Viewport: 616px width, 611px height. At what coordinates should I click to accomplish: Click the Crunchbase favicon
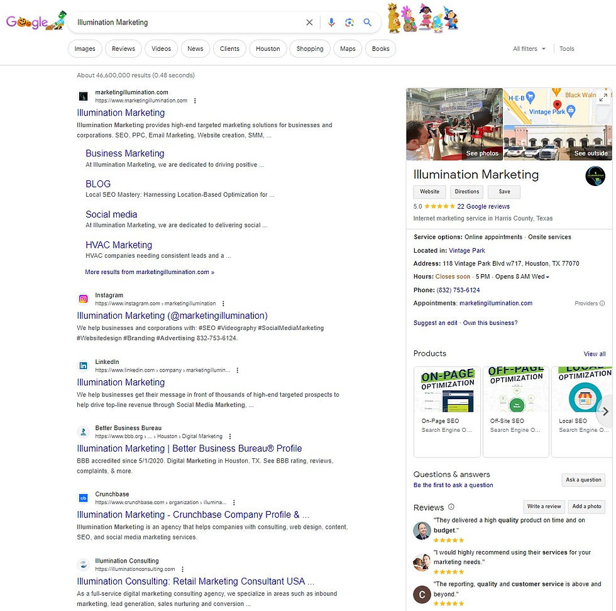[x=83, y=498]
